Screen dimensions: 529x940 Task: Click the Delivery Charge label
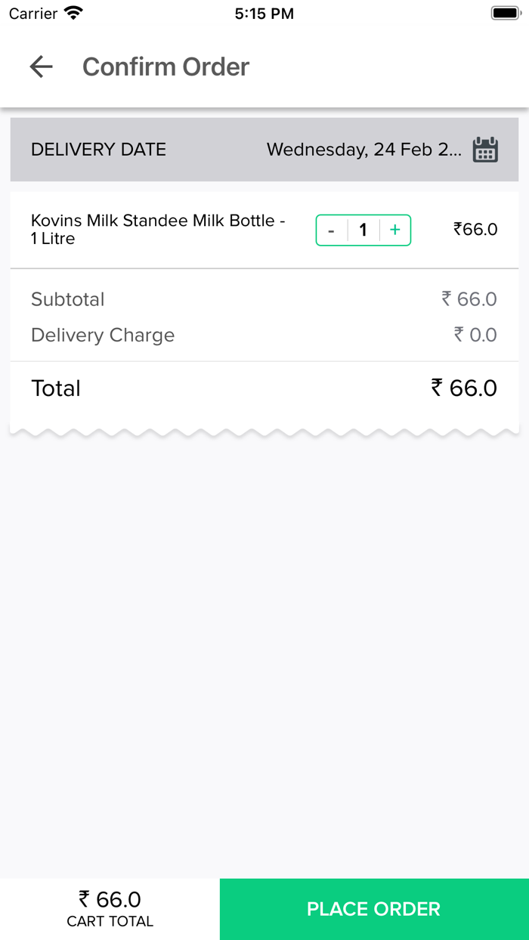tap(103, 335)
